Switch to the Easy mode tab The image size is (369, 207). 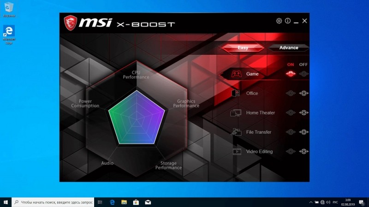pyautogui.click(x=243, y=48)
